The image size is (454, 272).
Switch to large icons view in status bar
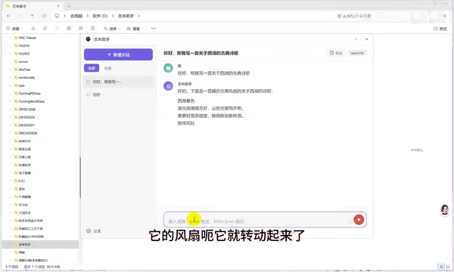pos(449,267)
